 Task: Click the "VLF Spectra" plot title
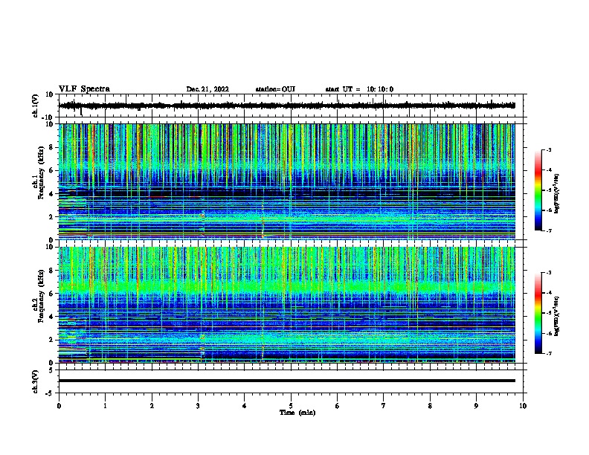pyautogui.click(x=84, y=89)
